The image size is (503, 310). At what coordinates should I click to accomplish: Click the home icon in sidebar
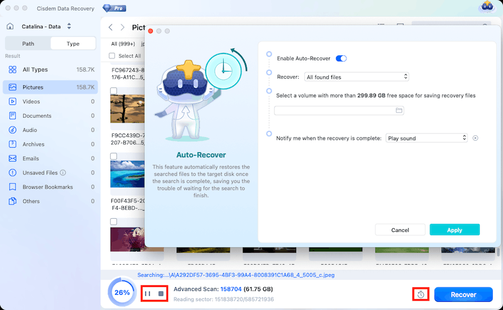click(10, 26)
